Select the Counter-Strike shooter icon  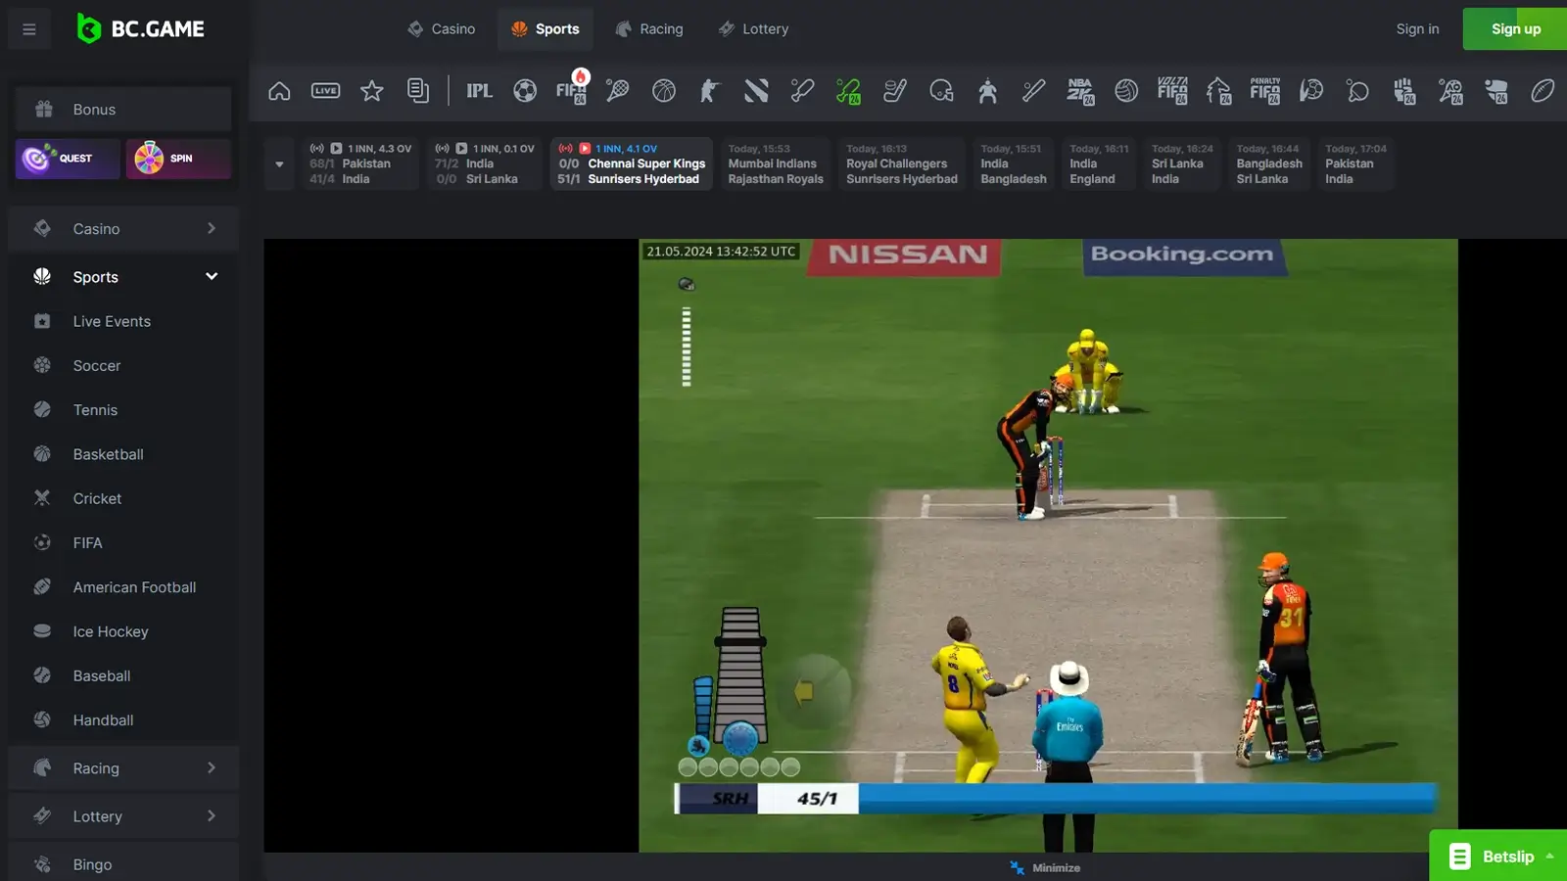[710, 91]
